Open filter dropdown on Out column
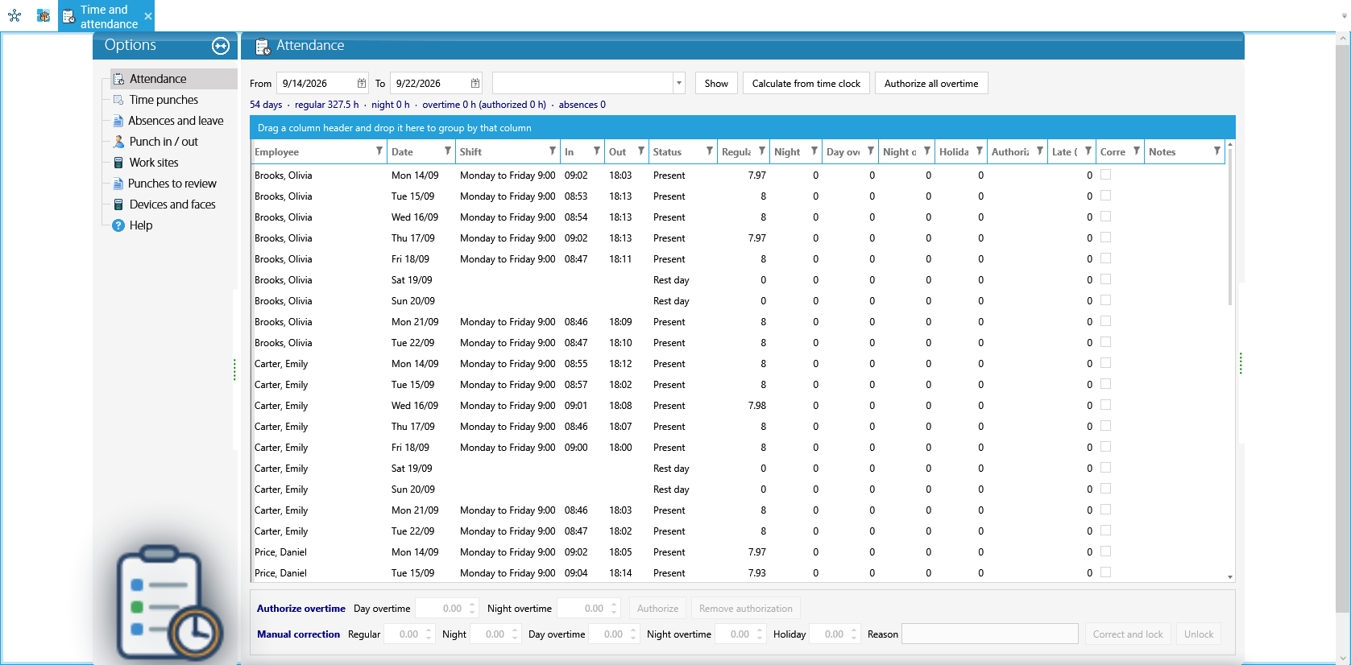 [641, 151]
